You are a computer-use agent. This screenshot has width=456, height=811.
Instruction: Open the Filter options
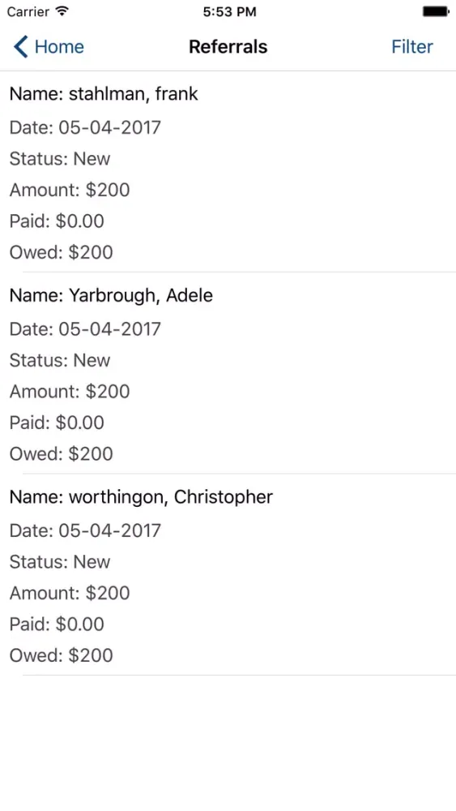411,46
